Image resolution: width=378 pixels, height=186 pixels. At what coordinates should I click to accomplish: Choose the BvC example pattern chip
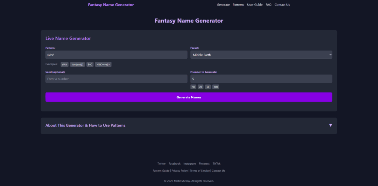90,65
